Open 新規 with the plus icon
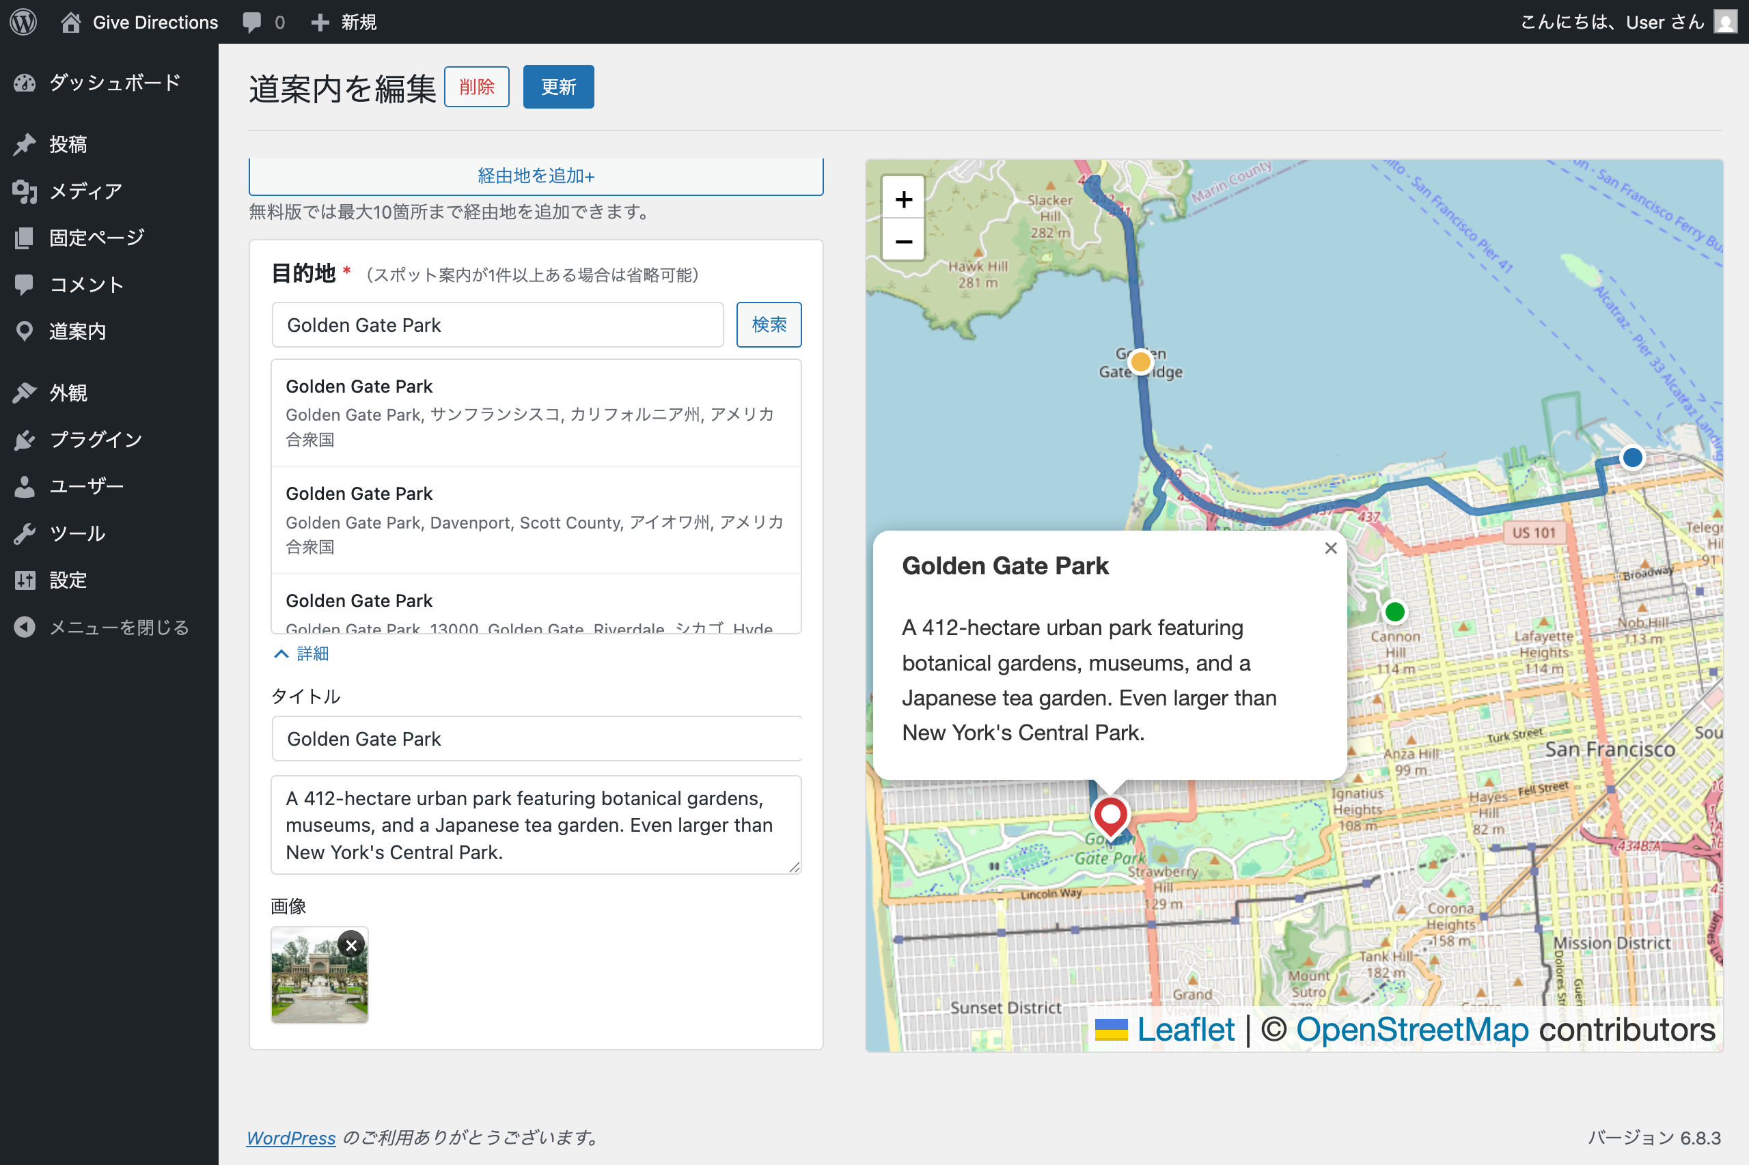 tap(343, 22)
